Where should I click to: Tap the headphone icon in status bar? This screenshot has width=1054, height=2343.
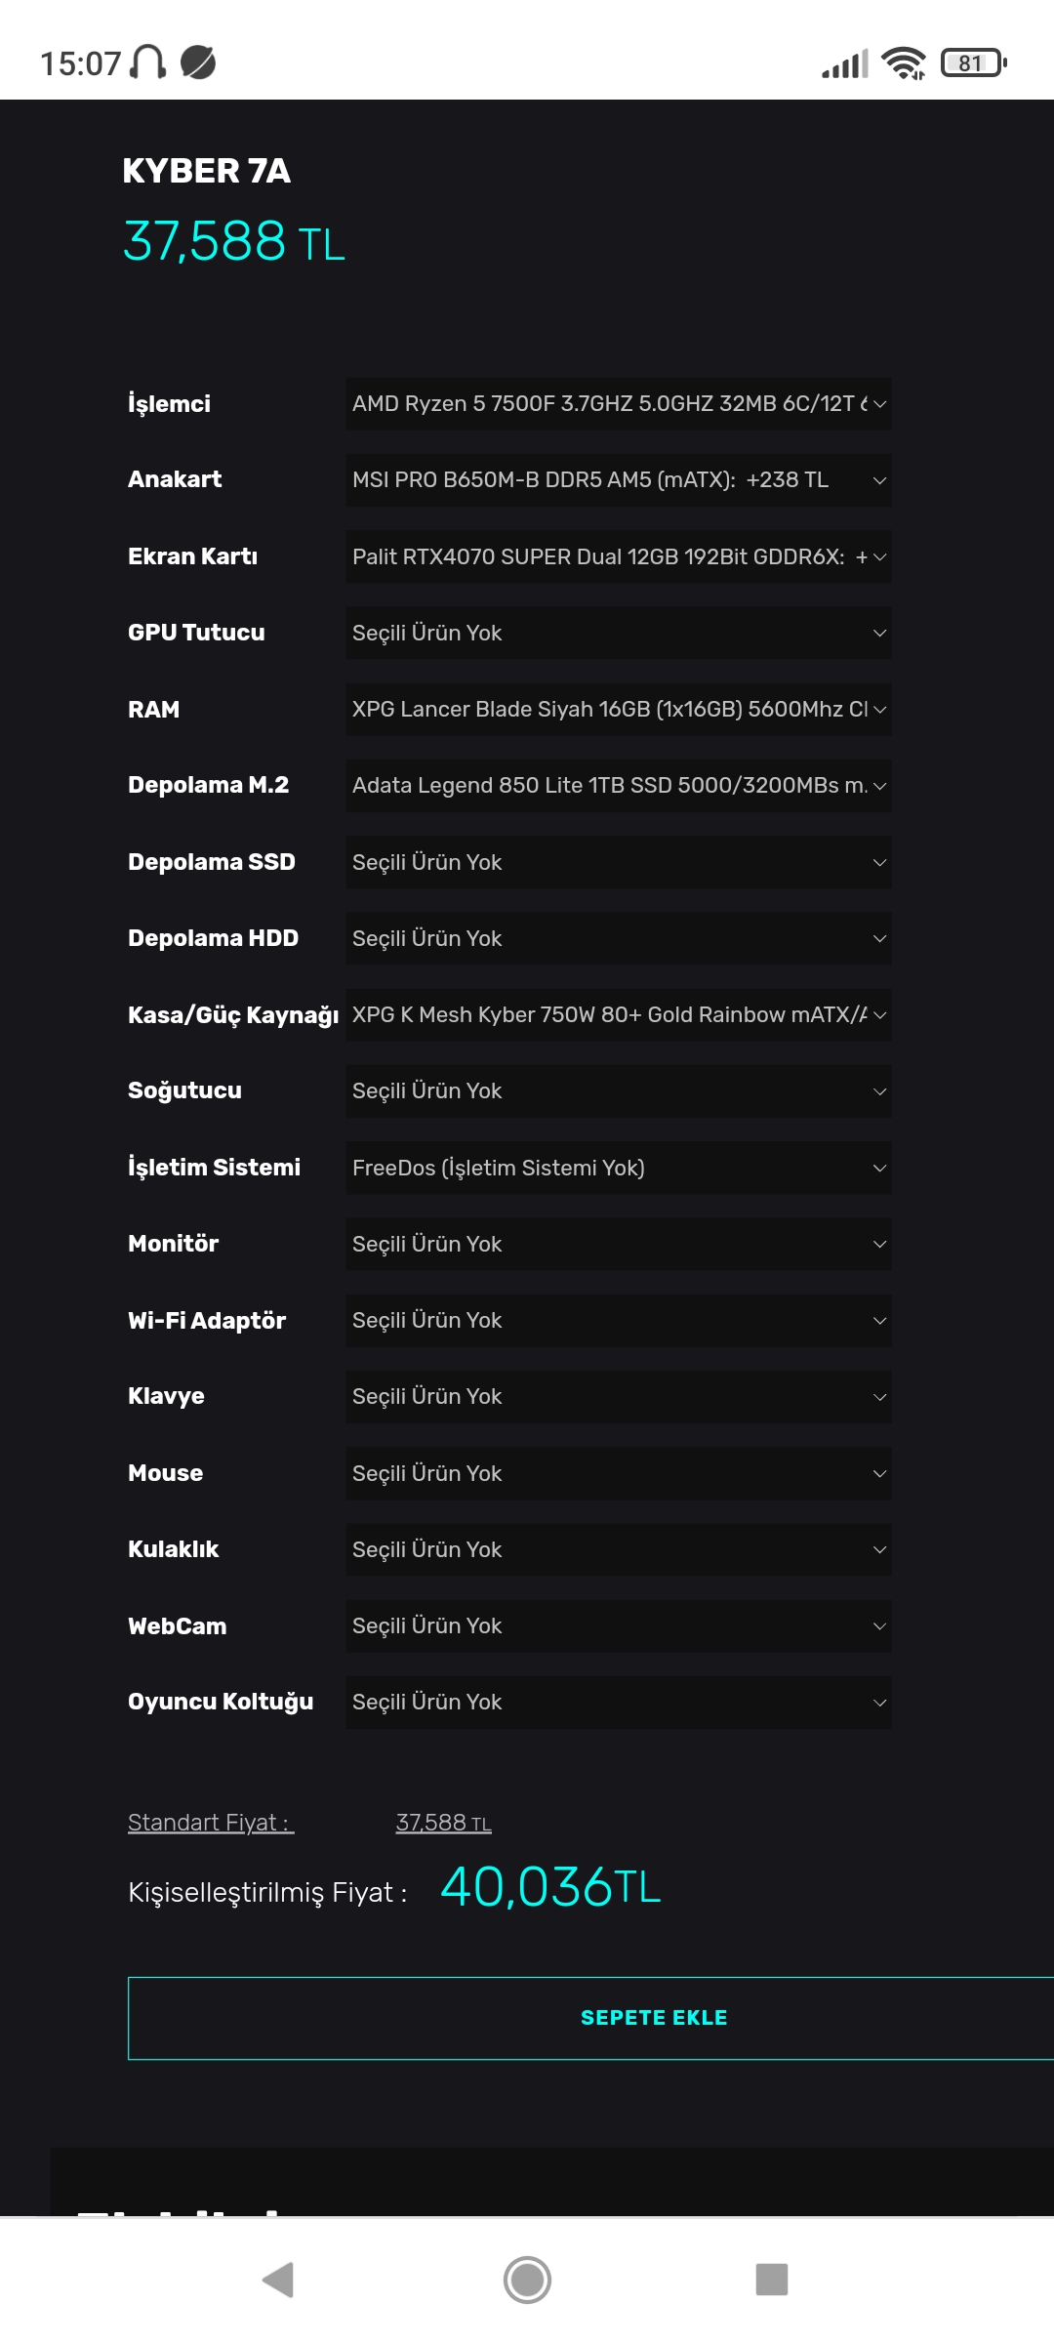[148, 62]
